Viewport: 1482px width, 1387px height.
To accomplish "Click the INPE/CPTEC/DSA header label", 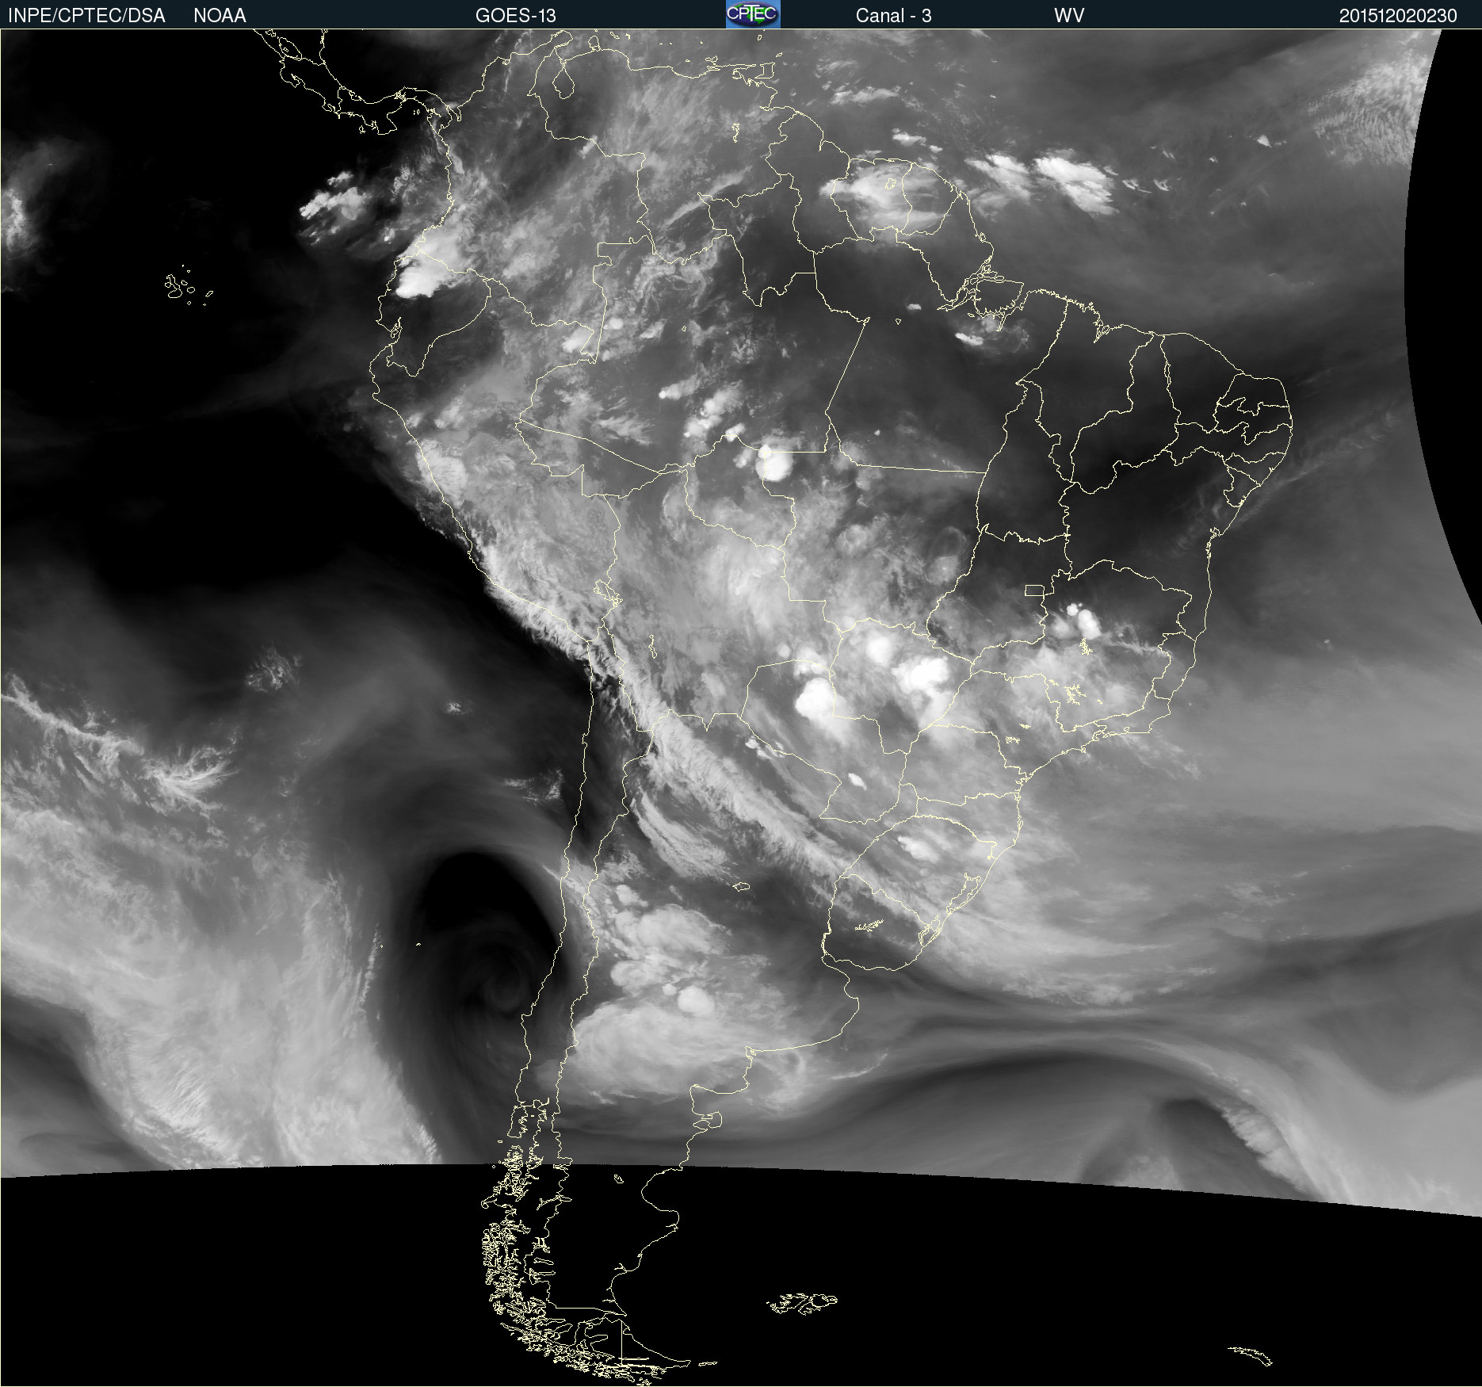I will pyautogui.click(x=86, y=16).
